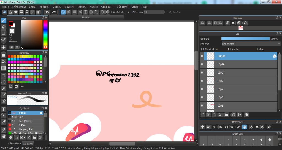Open Lớp11 layer settings gear
282x150 pixels.
(x=275, y=56)
